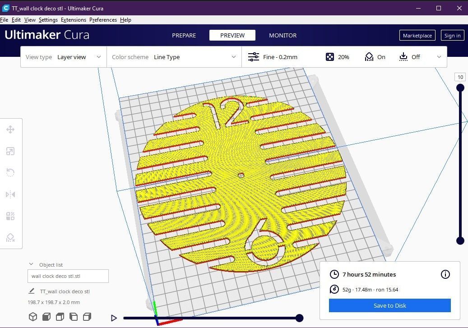
Task: Collapse the Object list panel
Action: (x=31, y=264)
